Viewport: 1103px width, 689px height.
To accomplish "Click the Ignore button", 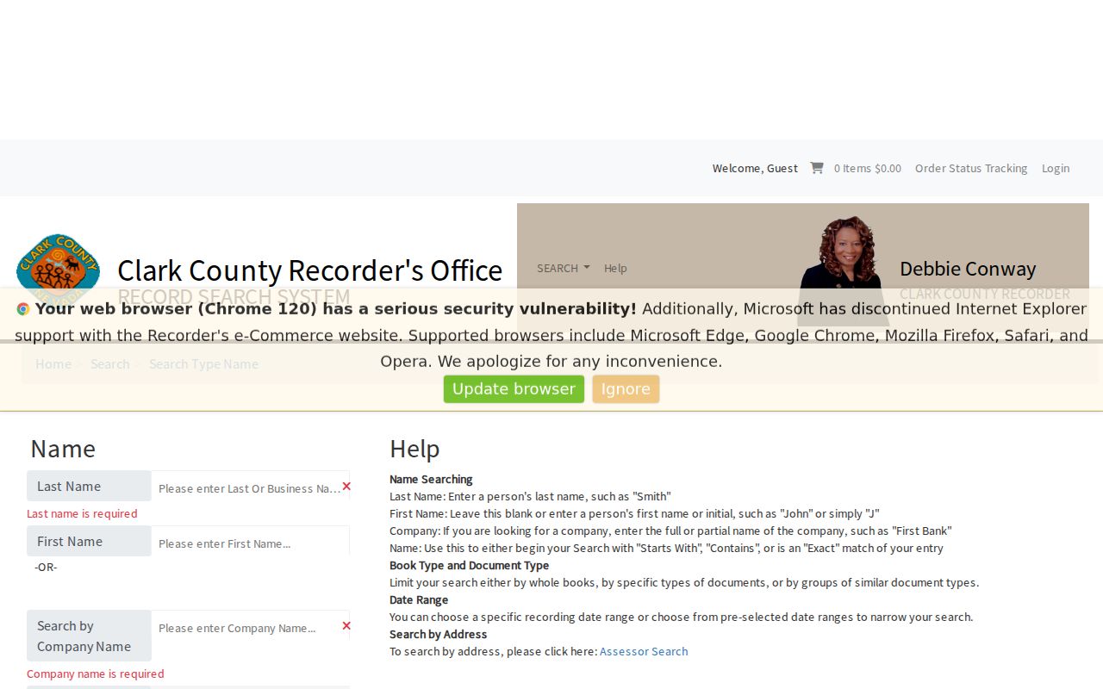I will (626, 389).
